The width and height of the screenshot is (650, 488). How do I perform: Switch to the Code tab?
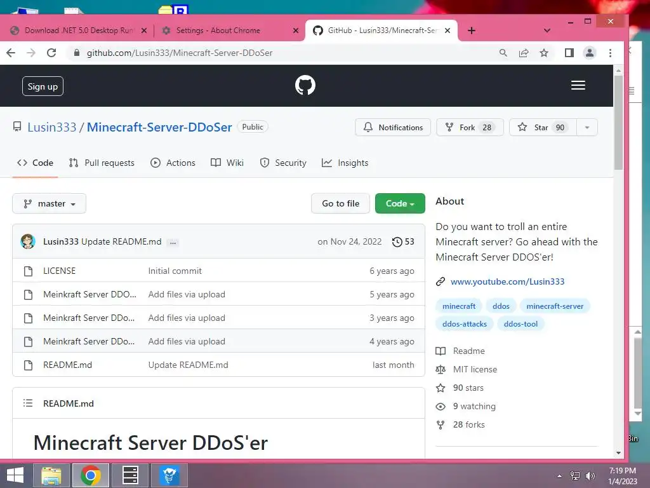pos(36,163)
